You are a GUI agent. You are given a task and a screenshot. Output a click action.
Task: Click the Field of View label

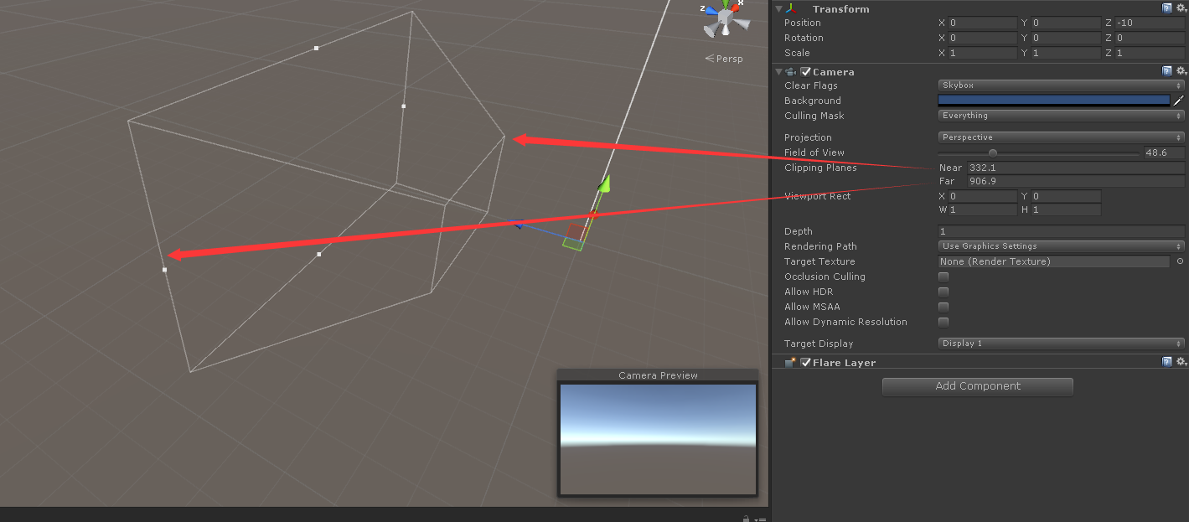[x=814, y=152]
